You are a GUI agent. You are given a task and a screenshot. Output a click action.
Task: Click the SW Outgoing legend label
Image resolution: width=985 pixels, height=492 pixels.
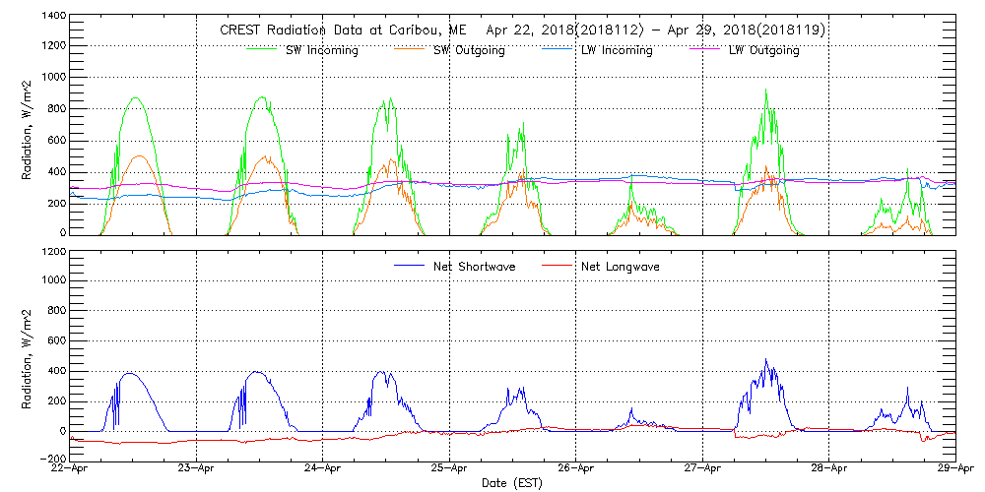(469, 50)
